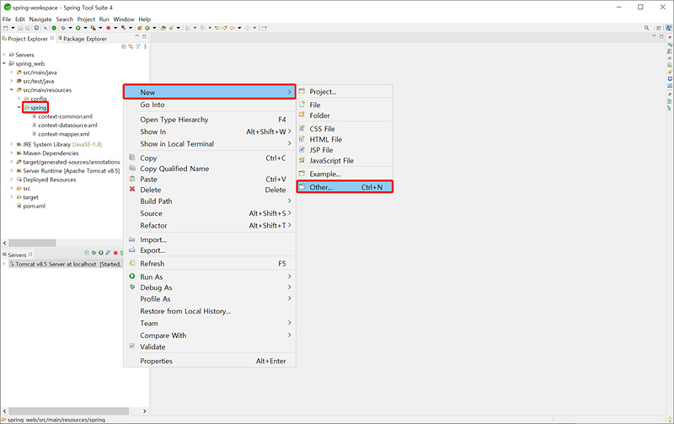Minimize the Project Explorer panel

pos(137,36)
